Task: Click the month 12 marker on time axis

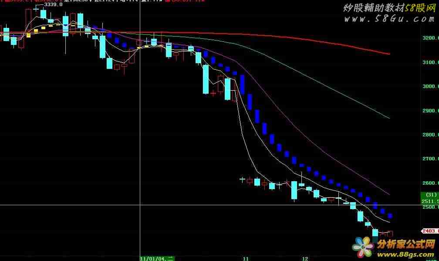Action: pyautogui.click(x=305, y=258)
